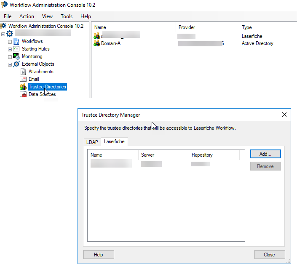Click the Help button in dialog

(99, 255)
